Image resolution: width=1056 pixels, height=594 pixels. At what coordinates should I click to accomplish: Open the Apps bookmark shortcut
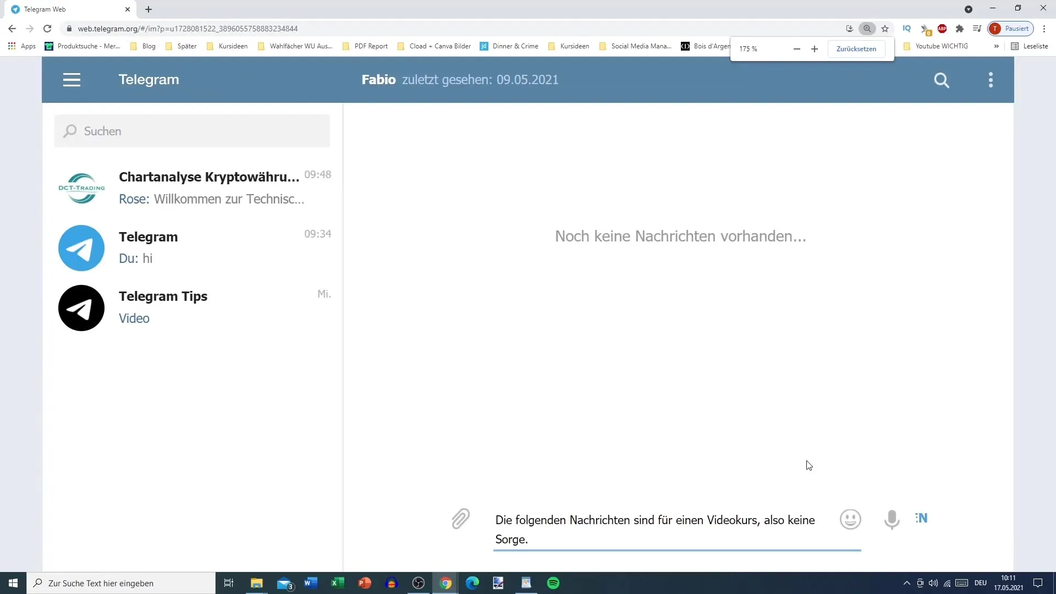[22, 46]
